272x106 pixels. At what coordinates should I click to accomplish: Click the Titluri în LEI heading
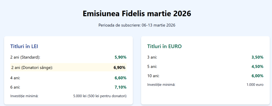point(25,46)
